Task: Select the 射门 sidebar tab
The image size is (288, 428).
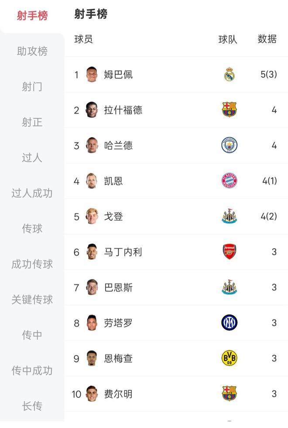Action: [x=32, y=87]
